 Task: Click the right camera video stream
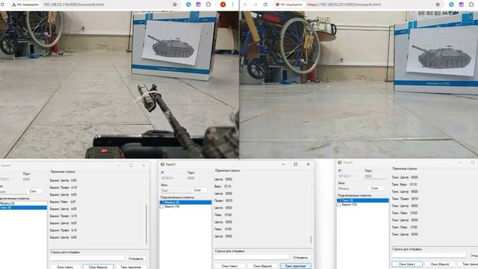pos(359,84)
